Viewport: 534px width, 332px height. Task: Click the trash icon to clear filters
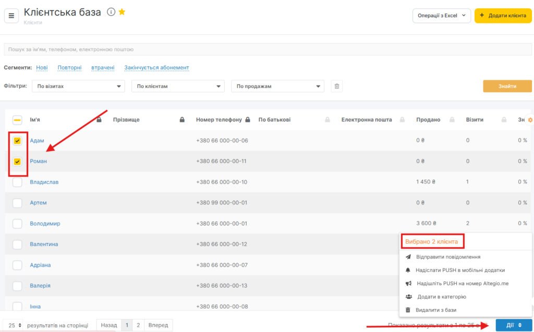tap(337, 86)
